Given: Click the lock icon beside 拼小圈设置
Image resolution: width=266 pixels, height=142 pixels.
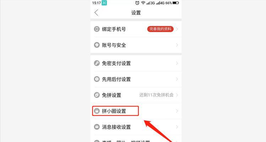Looking at the screenshot, I should [x=97, y=111].
